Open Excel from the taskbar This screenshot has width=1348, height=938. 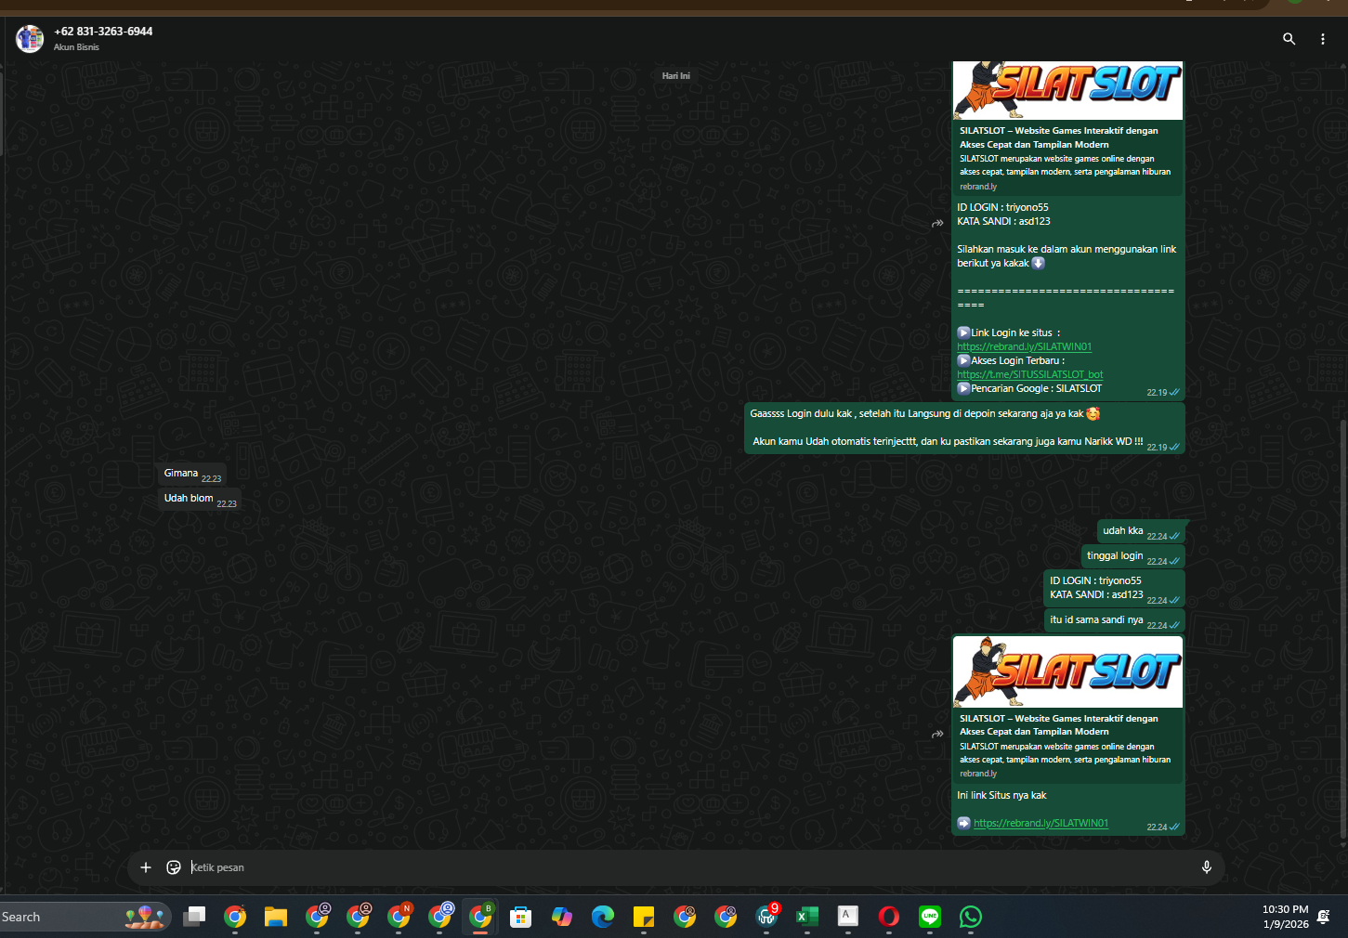(x=807, y=917)
